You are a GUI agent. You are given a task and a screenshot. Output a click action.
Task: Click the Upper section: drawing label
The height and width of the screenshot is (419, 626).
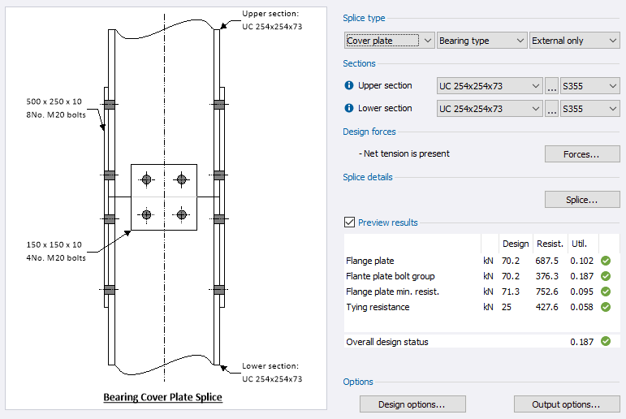tap(270, 14)
